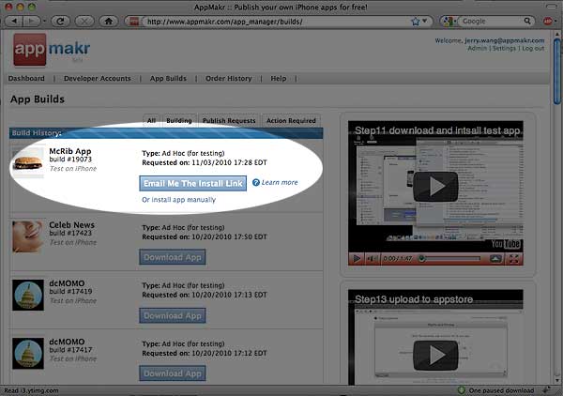Screen dimensions: 563x396
Task: Open the Settings link in header
Action: click(504, 48)
